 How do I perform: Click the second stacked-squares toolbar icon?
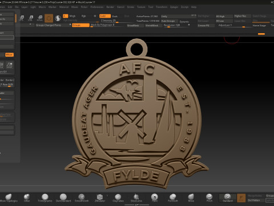point(31,18)
